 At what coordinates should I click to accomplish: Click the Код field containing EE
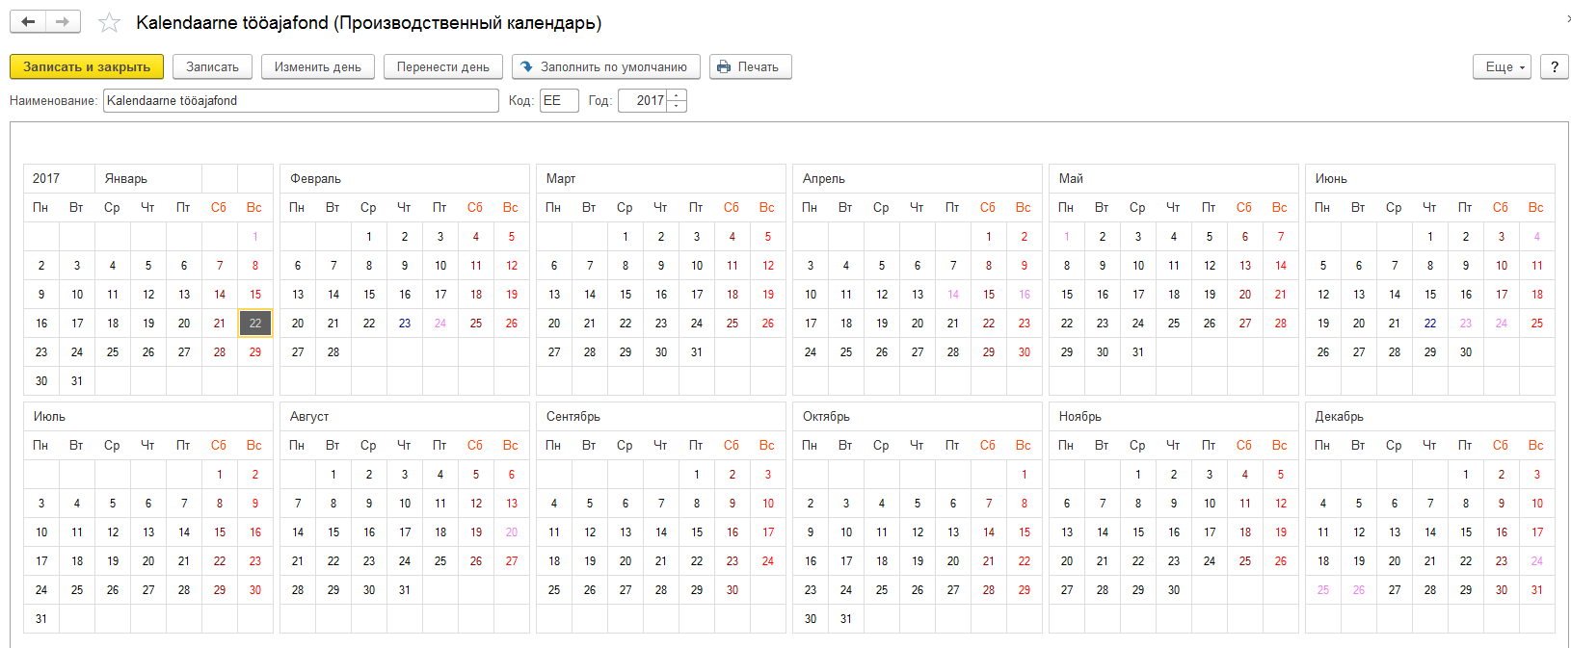point(558,101)
